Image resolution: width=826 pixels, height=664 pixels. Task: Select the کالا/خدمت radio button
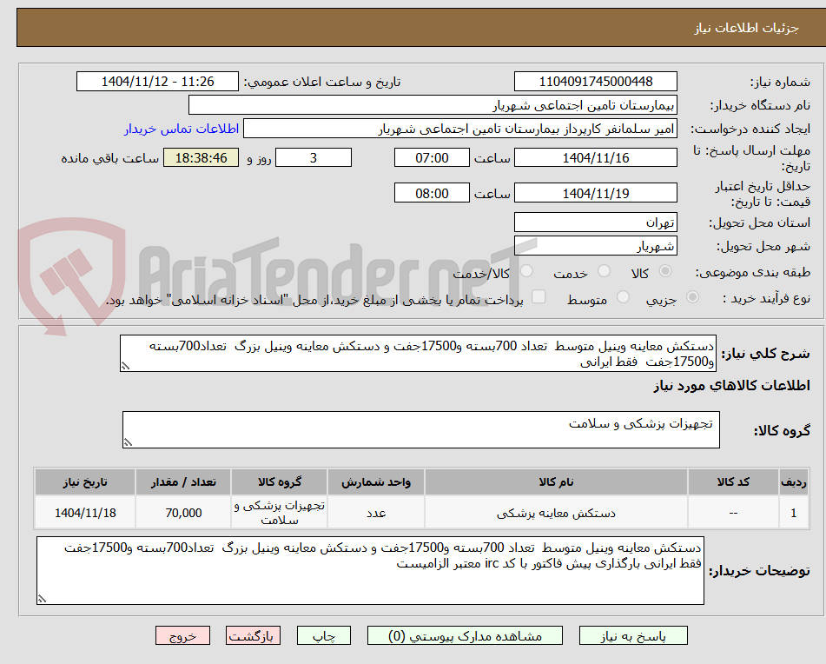526,271
